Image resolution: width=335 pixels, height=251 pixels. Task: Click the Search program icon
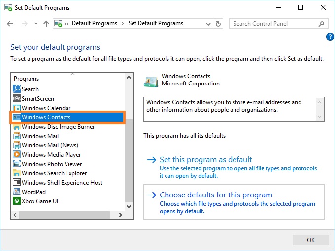(17, 89)
